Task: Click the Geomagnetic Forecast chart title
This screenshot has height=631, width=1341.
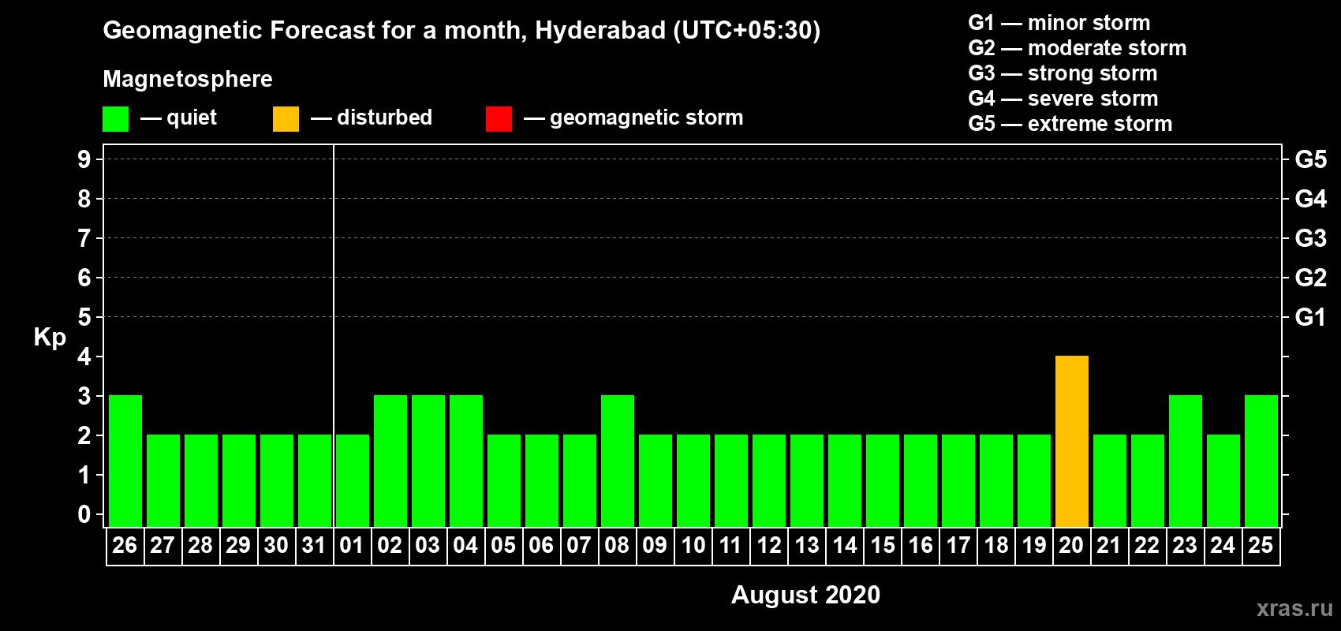Action: pyautogui.click(x=461, y=31)
